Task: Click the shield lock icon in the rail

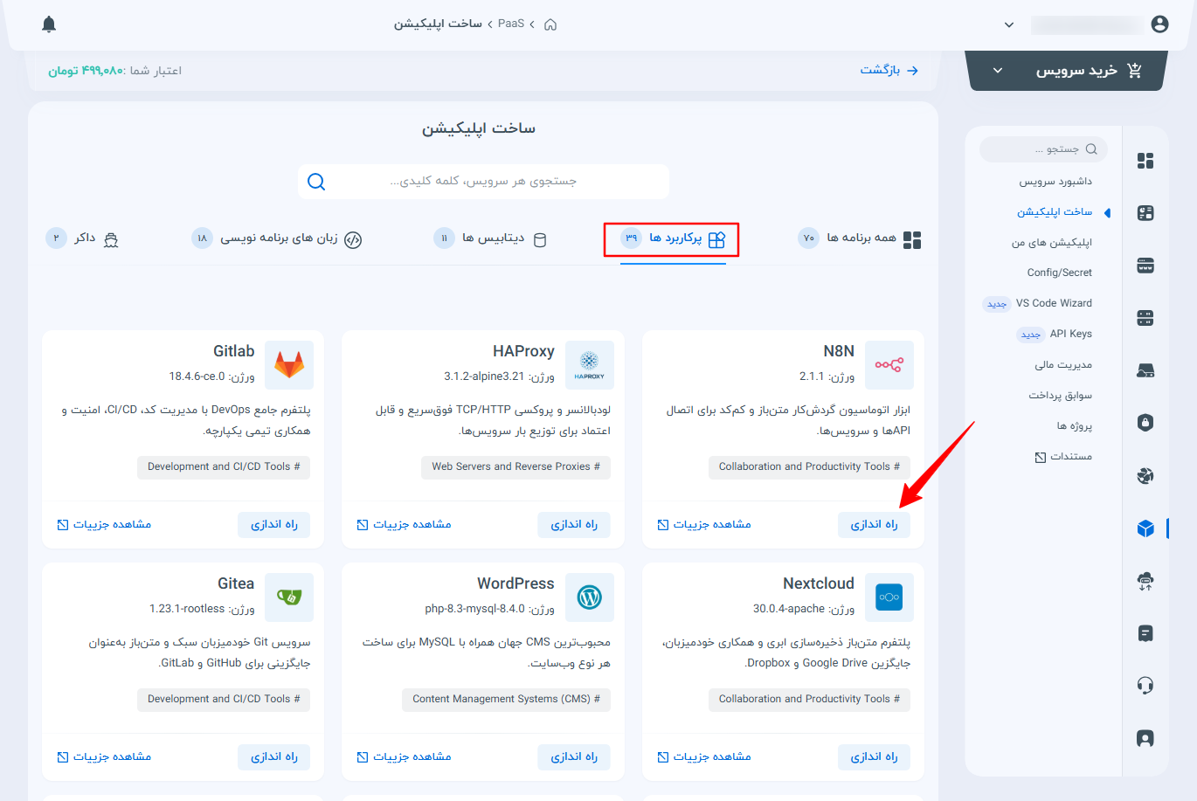Action: point(1145,423)
